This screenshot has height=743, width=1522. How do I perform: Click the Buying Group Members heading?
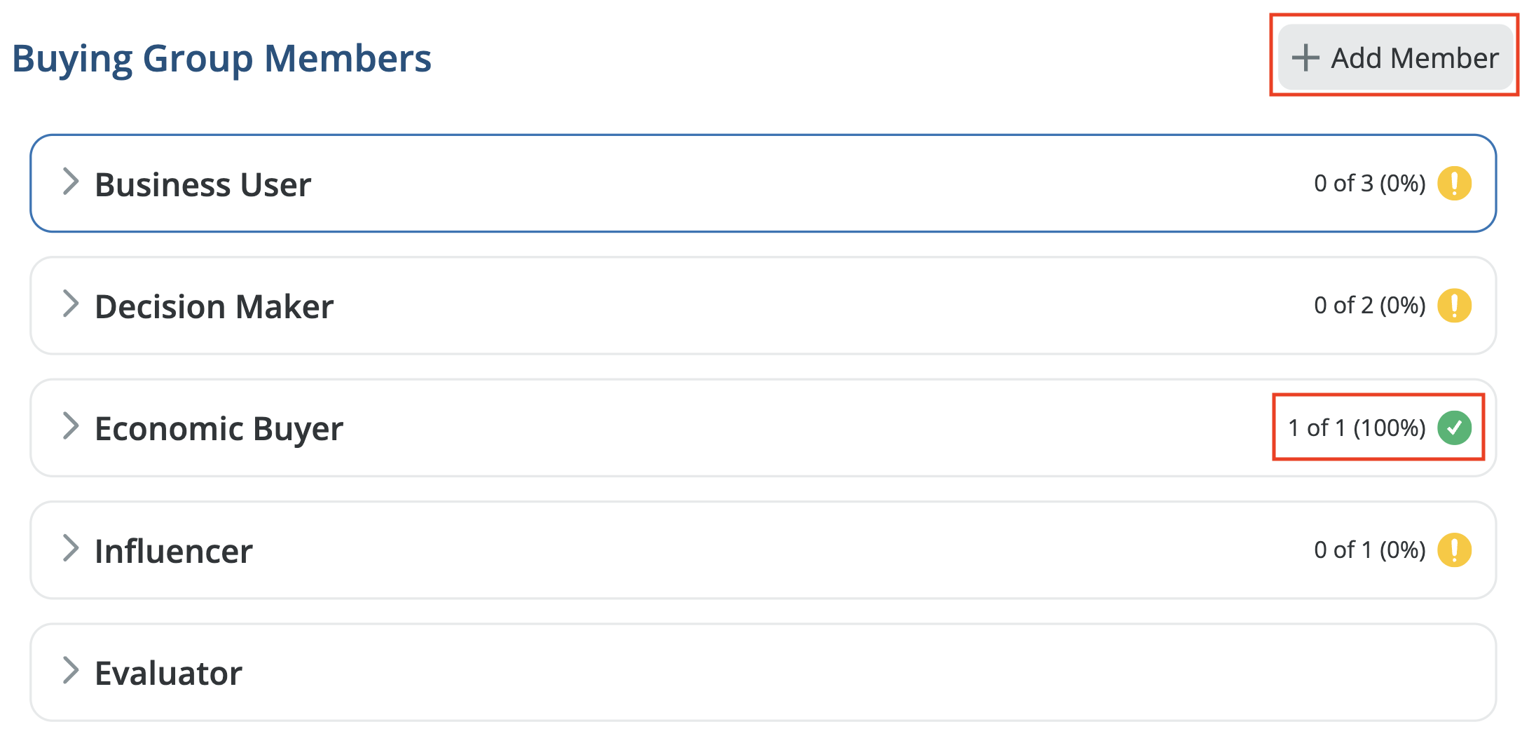223,59
